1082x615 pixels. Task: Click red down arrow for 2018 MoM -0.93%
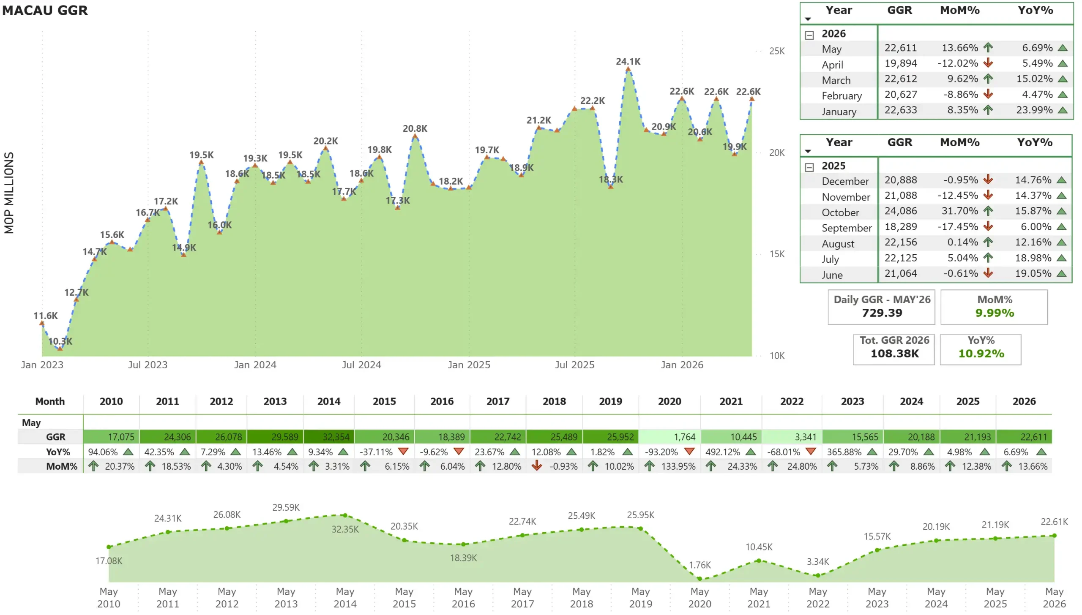537,466
